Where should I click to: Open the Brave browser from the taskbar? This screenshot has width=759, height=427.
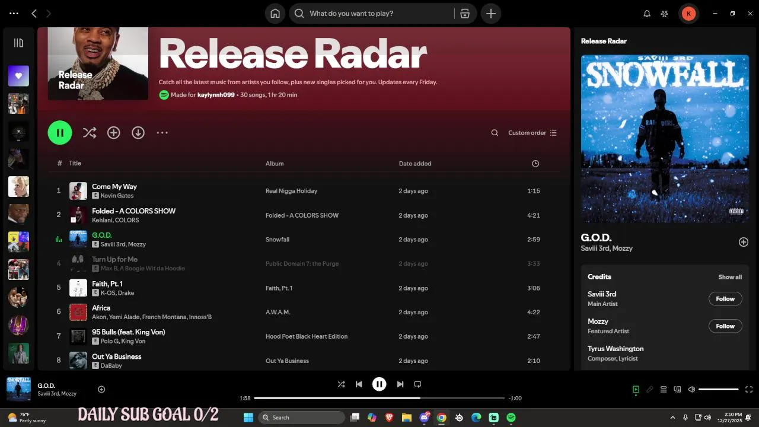pos(389,418)
